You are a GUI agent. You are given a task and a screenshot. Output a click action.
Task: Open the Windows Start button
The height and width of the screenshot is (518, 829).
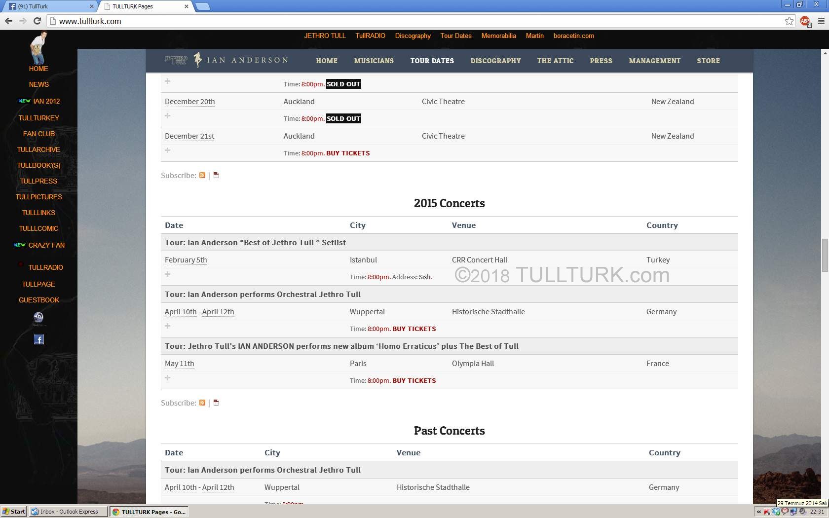point(14,512)
